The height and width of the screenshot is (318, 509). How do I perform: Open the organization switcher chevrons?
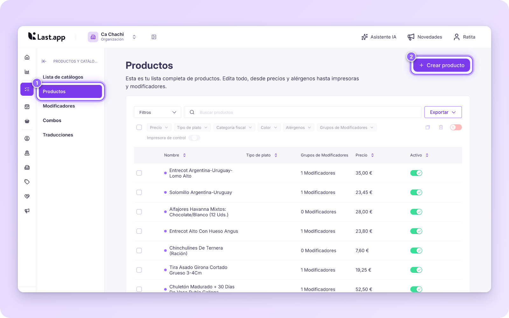tap(134, 37)
